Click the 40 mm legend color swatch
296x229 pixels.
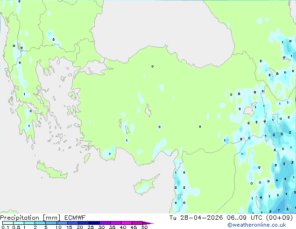click(127, 223)
